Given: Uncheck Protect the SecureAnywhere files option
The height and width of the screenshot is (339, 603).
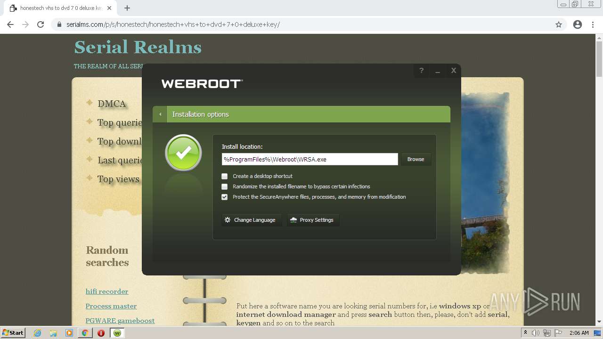Looking at the screenshot, I should point(225,197).
